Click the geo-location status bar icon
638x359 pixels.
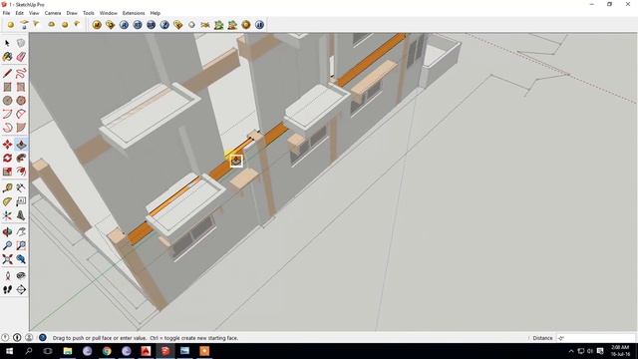(x=5, y=337)
